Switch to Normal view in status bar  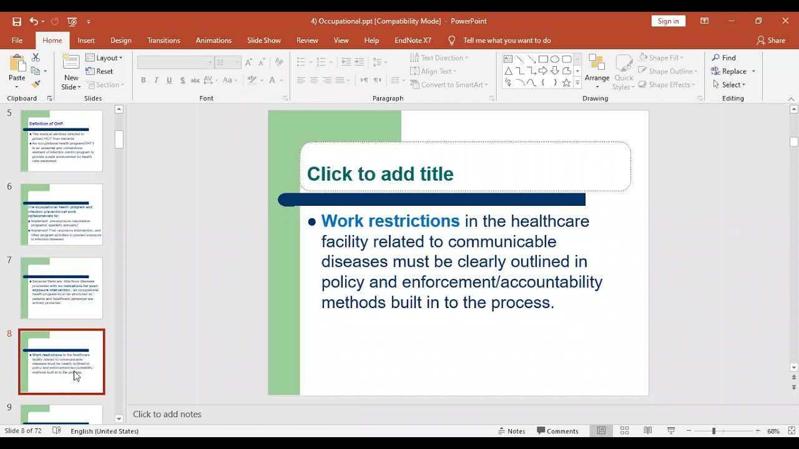pos(601,431)
